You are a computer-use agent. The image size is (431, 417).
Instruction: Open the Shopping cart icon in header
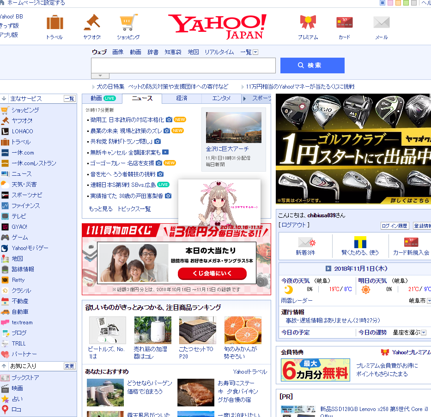pos(128,22)
